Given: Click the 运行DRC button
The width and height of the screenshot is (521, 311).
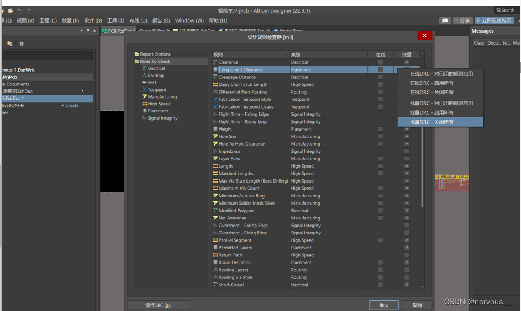Looking at the screenshot, I should point(159,305).
